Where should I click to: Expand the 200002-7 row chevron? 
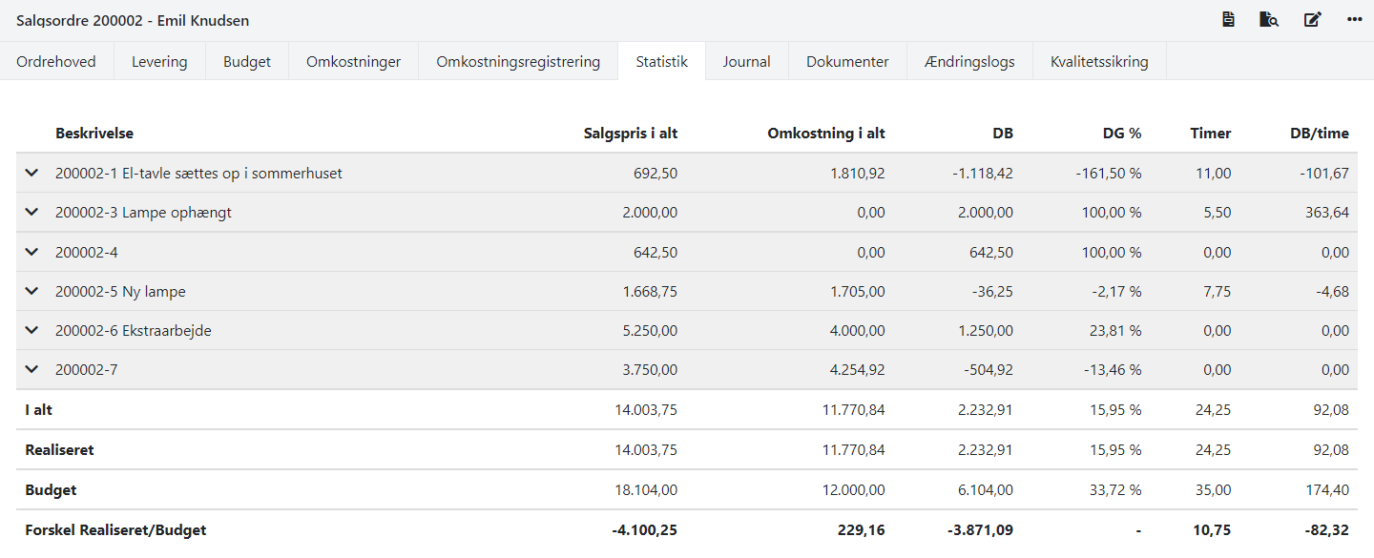[x=31, y=369]
